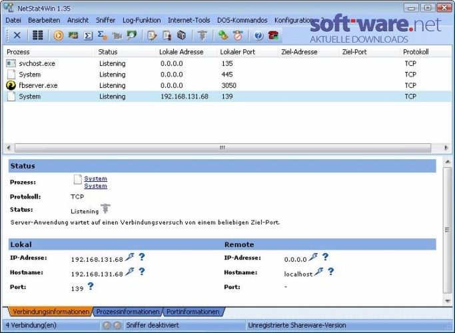Click the gray plug icon in the toolbar
This screenshot has width=455, height=333.
click(203, 35)
